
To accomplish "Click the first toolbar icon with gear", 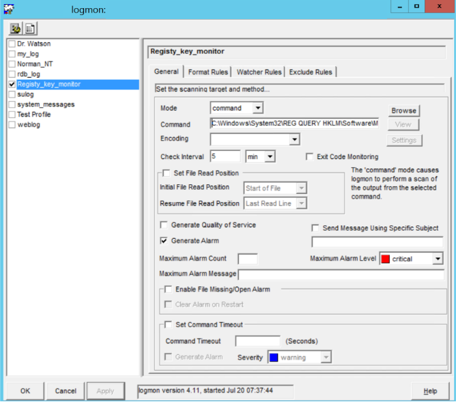I will pos(15,29).
